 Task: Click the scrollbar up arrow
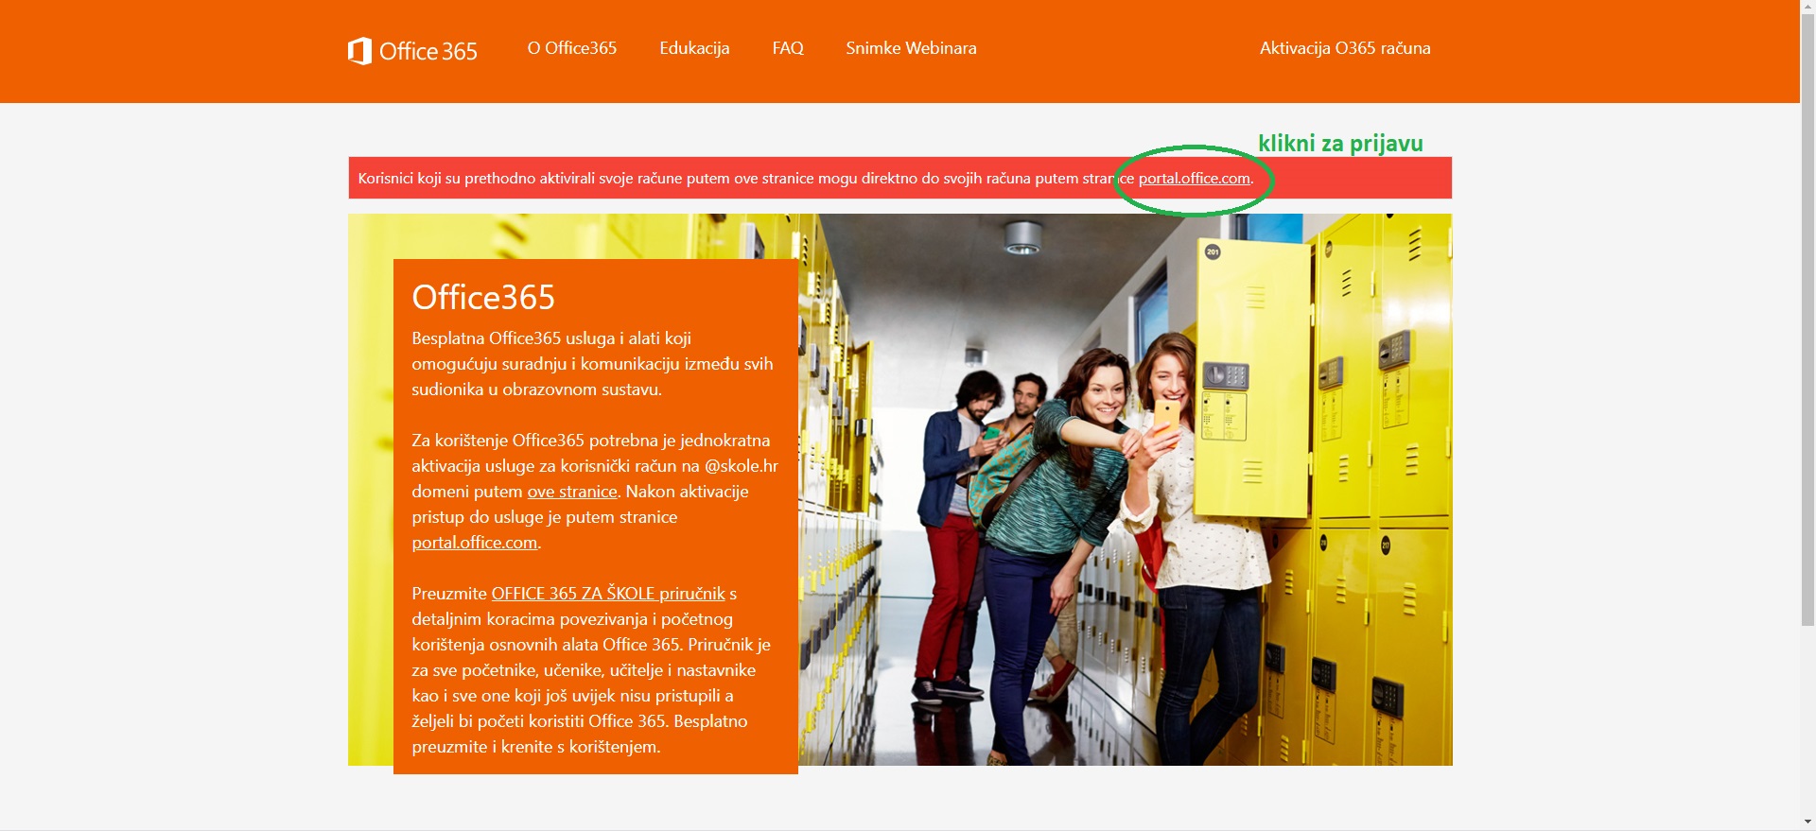tap(1807, 8)
